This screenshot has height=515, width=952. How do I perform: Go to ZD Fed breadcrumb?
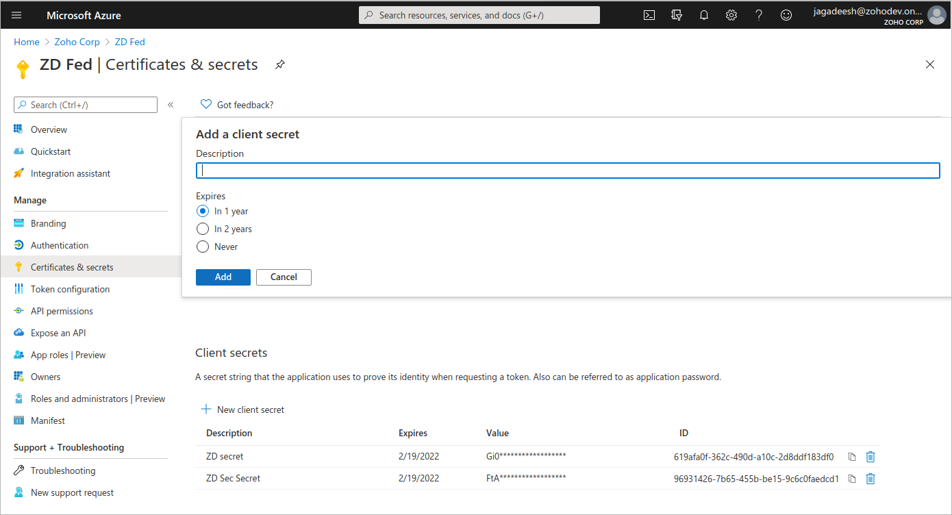(x=130, y=42)
